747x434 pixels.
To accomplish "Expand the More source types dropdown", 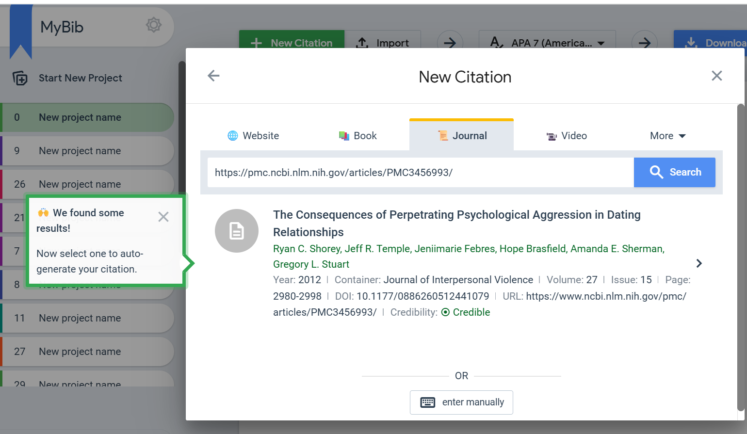I will (x=667, y=136).
